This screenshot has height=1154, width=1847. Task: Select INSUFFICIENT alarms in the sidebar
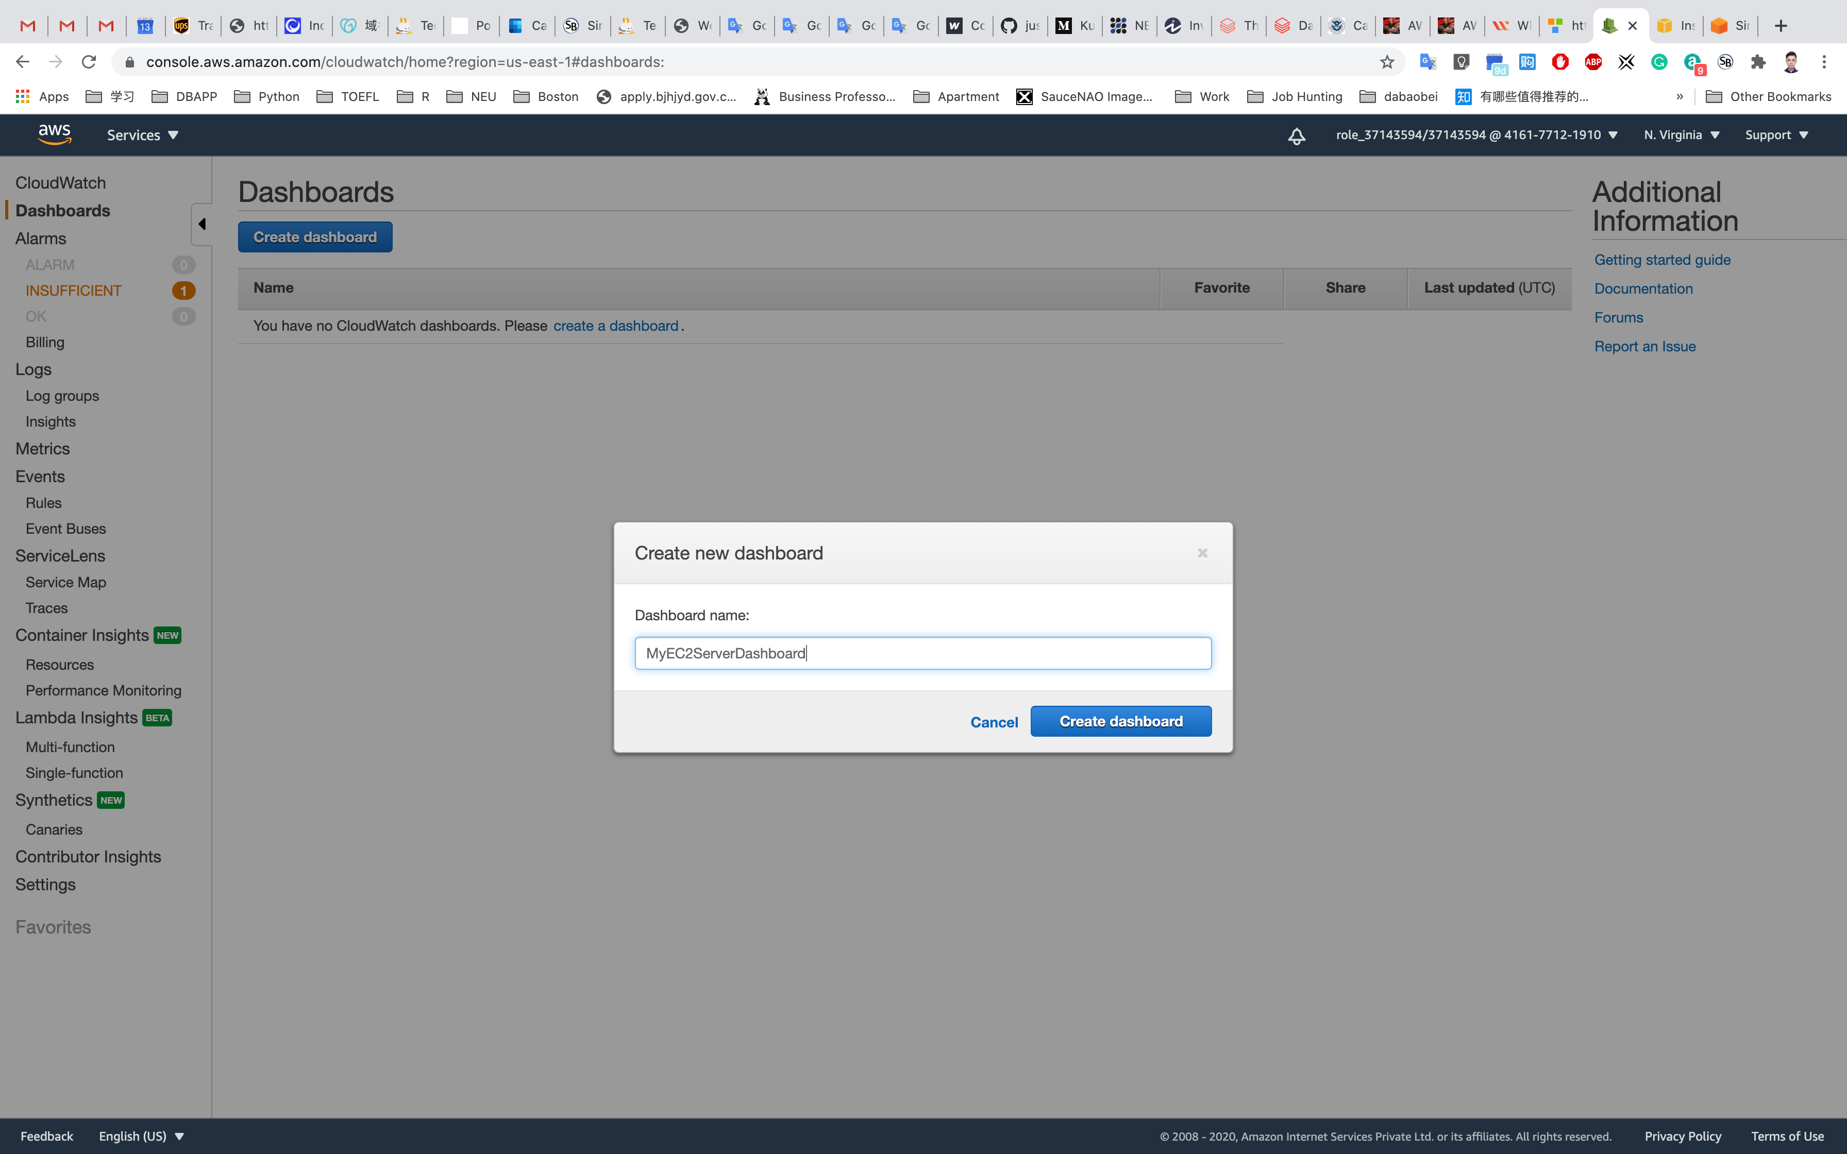[x=73, y=290]
